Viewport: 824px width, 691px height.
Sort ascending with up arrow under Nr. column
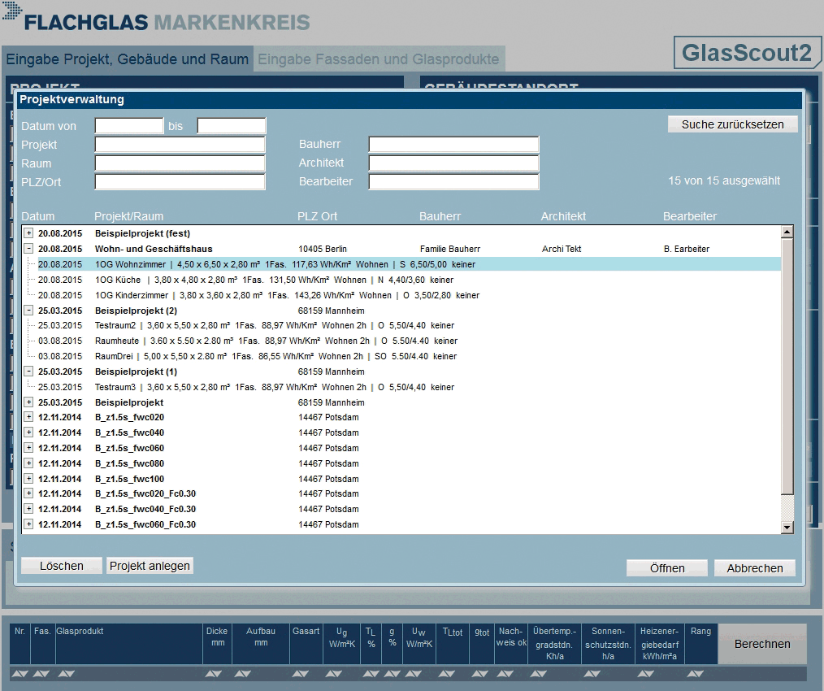coord(16,674)
